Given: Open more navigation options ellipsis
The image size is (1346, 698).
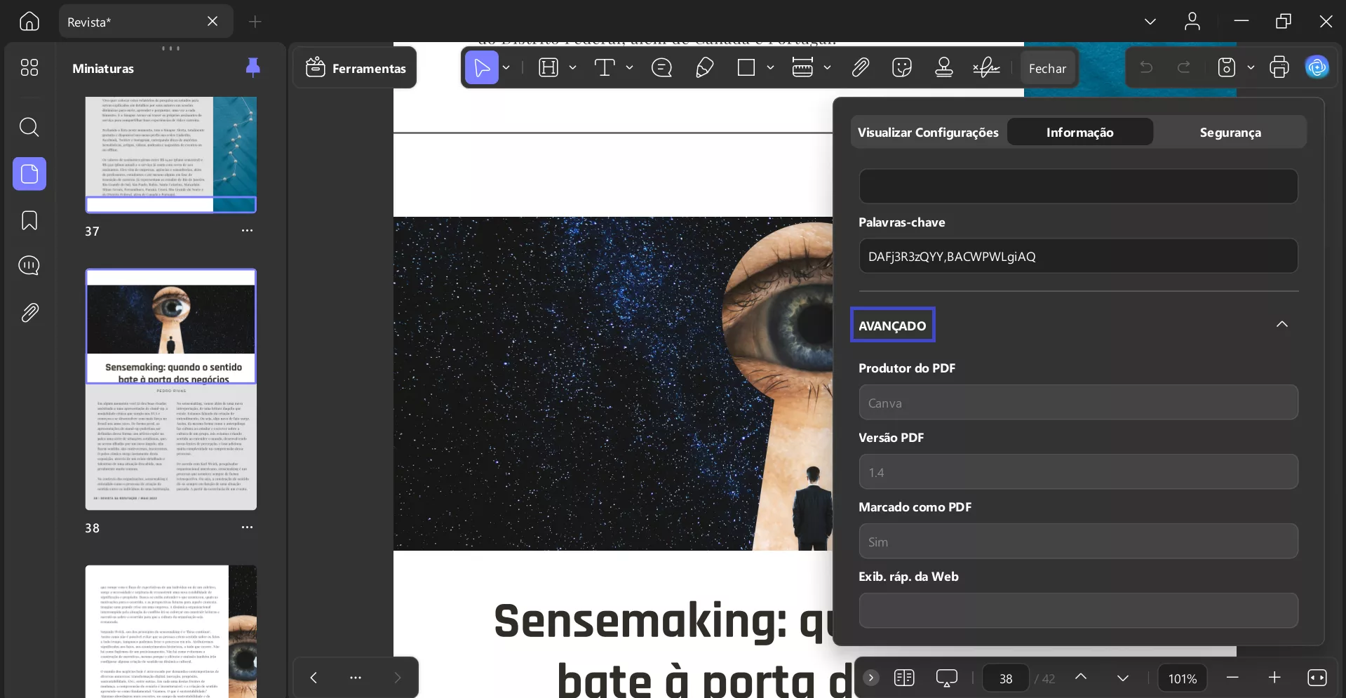Looking at the screenshot, I should (x=356, y=678).
